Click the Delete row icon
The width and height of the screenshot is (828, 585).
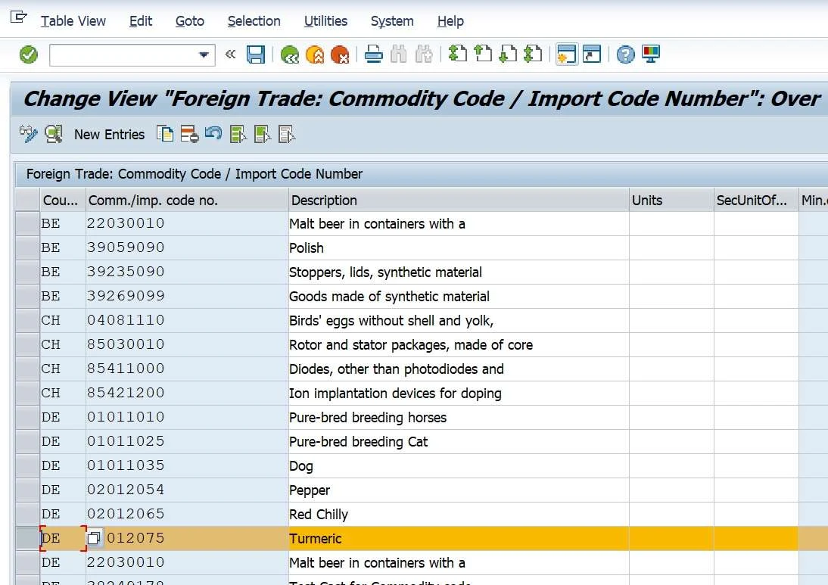189,134
